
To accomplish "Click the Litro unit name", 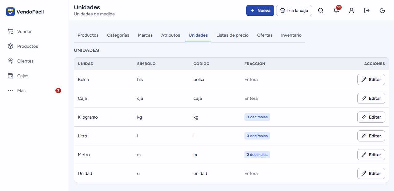I will coord(82,136).
